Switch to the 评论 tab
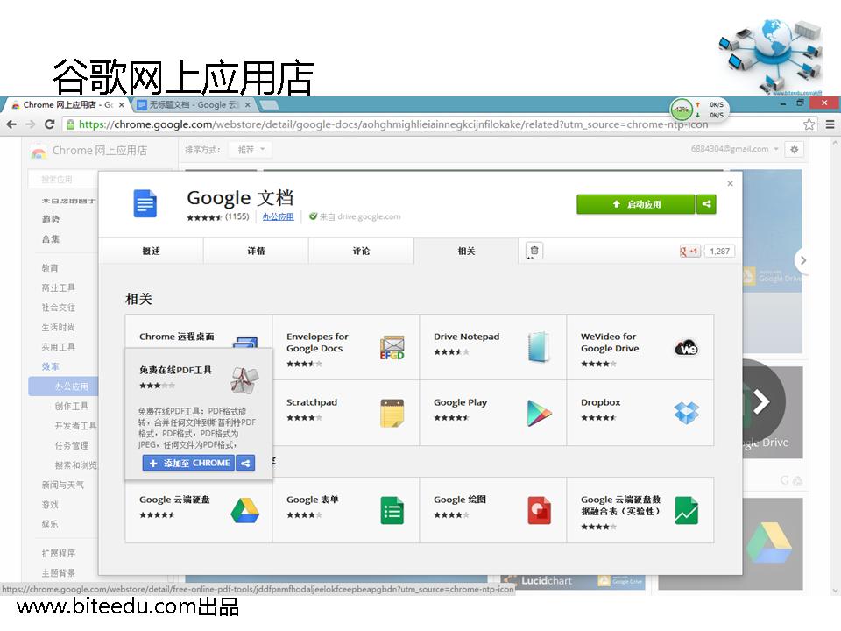The image size is (841, 631). 361,251
